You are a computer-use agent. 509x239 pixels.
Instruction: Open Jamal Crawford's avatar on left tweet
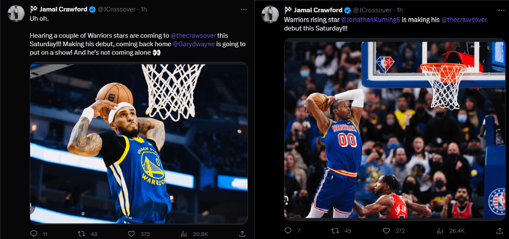click(16, 14)
